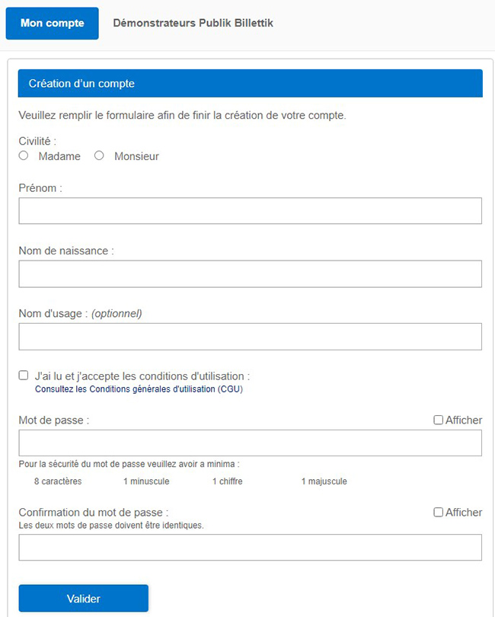
Task: Click the "Nom d'usage : (optionnel)" label
Action: pyautogui.click(x=80, y=314)
